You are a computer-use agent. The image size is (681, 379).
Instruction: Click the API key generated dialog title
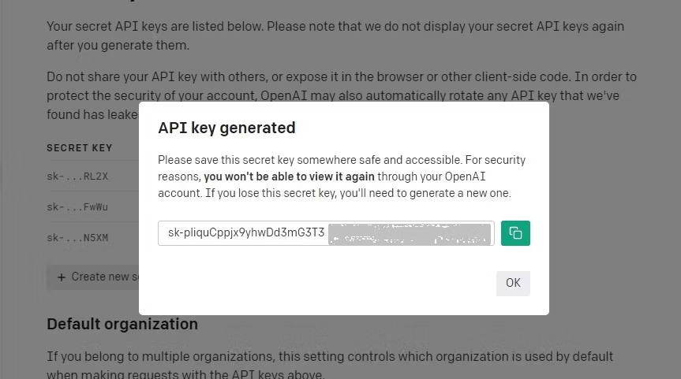(226, 128)
